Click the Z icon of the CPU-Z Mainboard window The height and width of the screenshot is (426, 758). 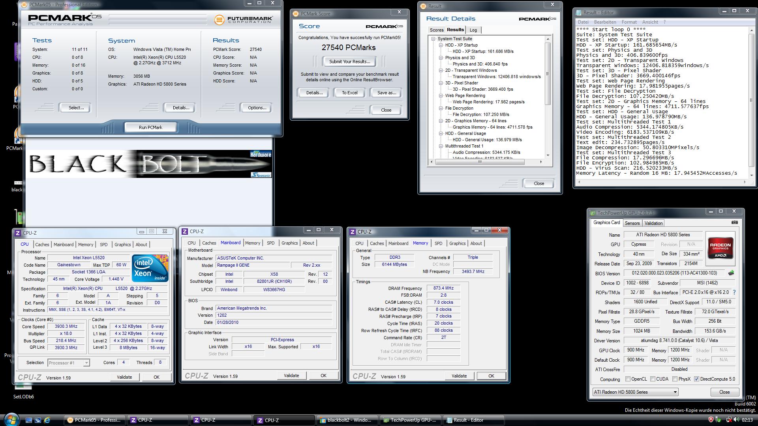pyautogui.click(x=185, y=232)
